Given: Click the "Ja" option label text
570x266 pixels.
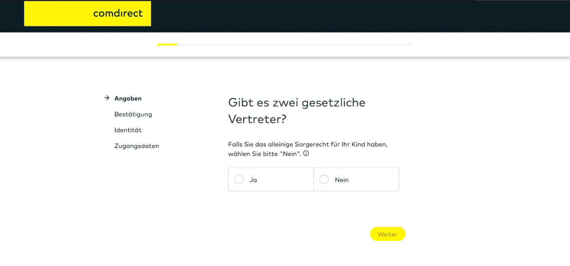Looking at the screenshot, I should [x=253, y=180].
